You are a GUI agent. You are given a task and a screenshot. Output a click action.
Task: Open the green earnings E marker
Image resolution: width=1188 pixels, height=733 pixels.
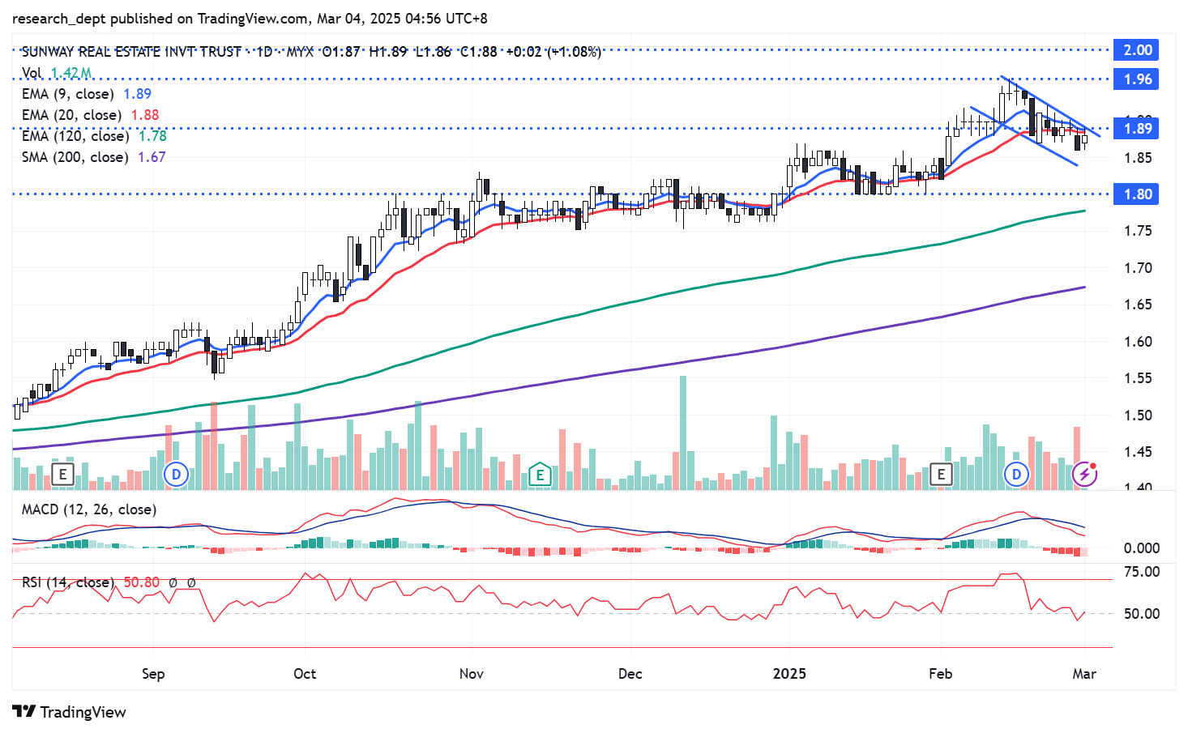pyautogui.click(x=540, y=474)
